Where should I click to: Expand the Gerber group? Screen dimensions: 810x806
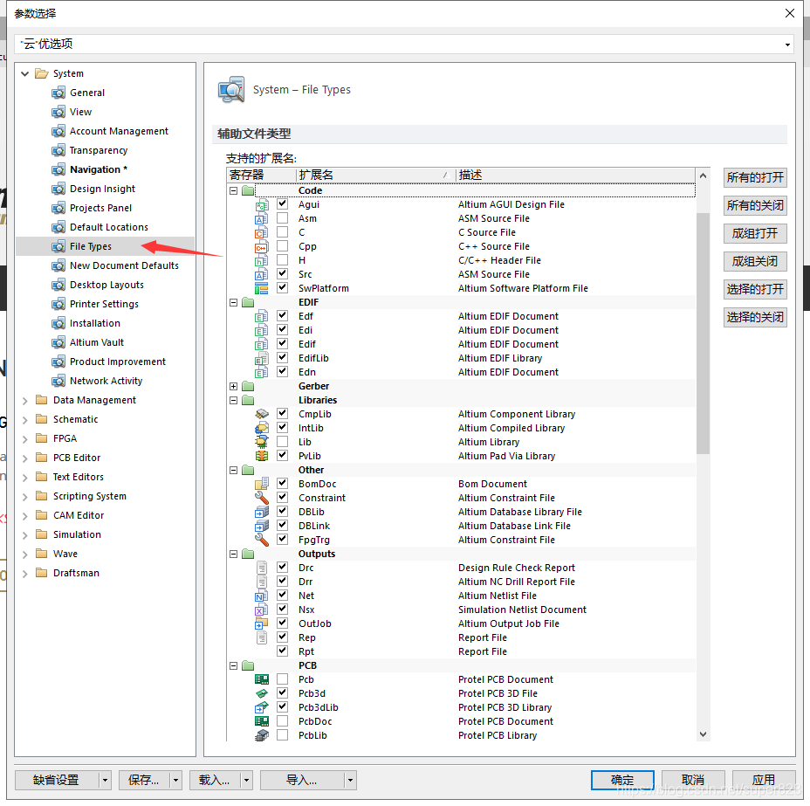tap(234, 387)
